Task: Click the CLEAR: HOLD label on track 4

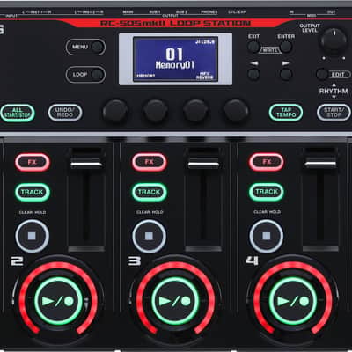Action: 267,211
